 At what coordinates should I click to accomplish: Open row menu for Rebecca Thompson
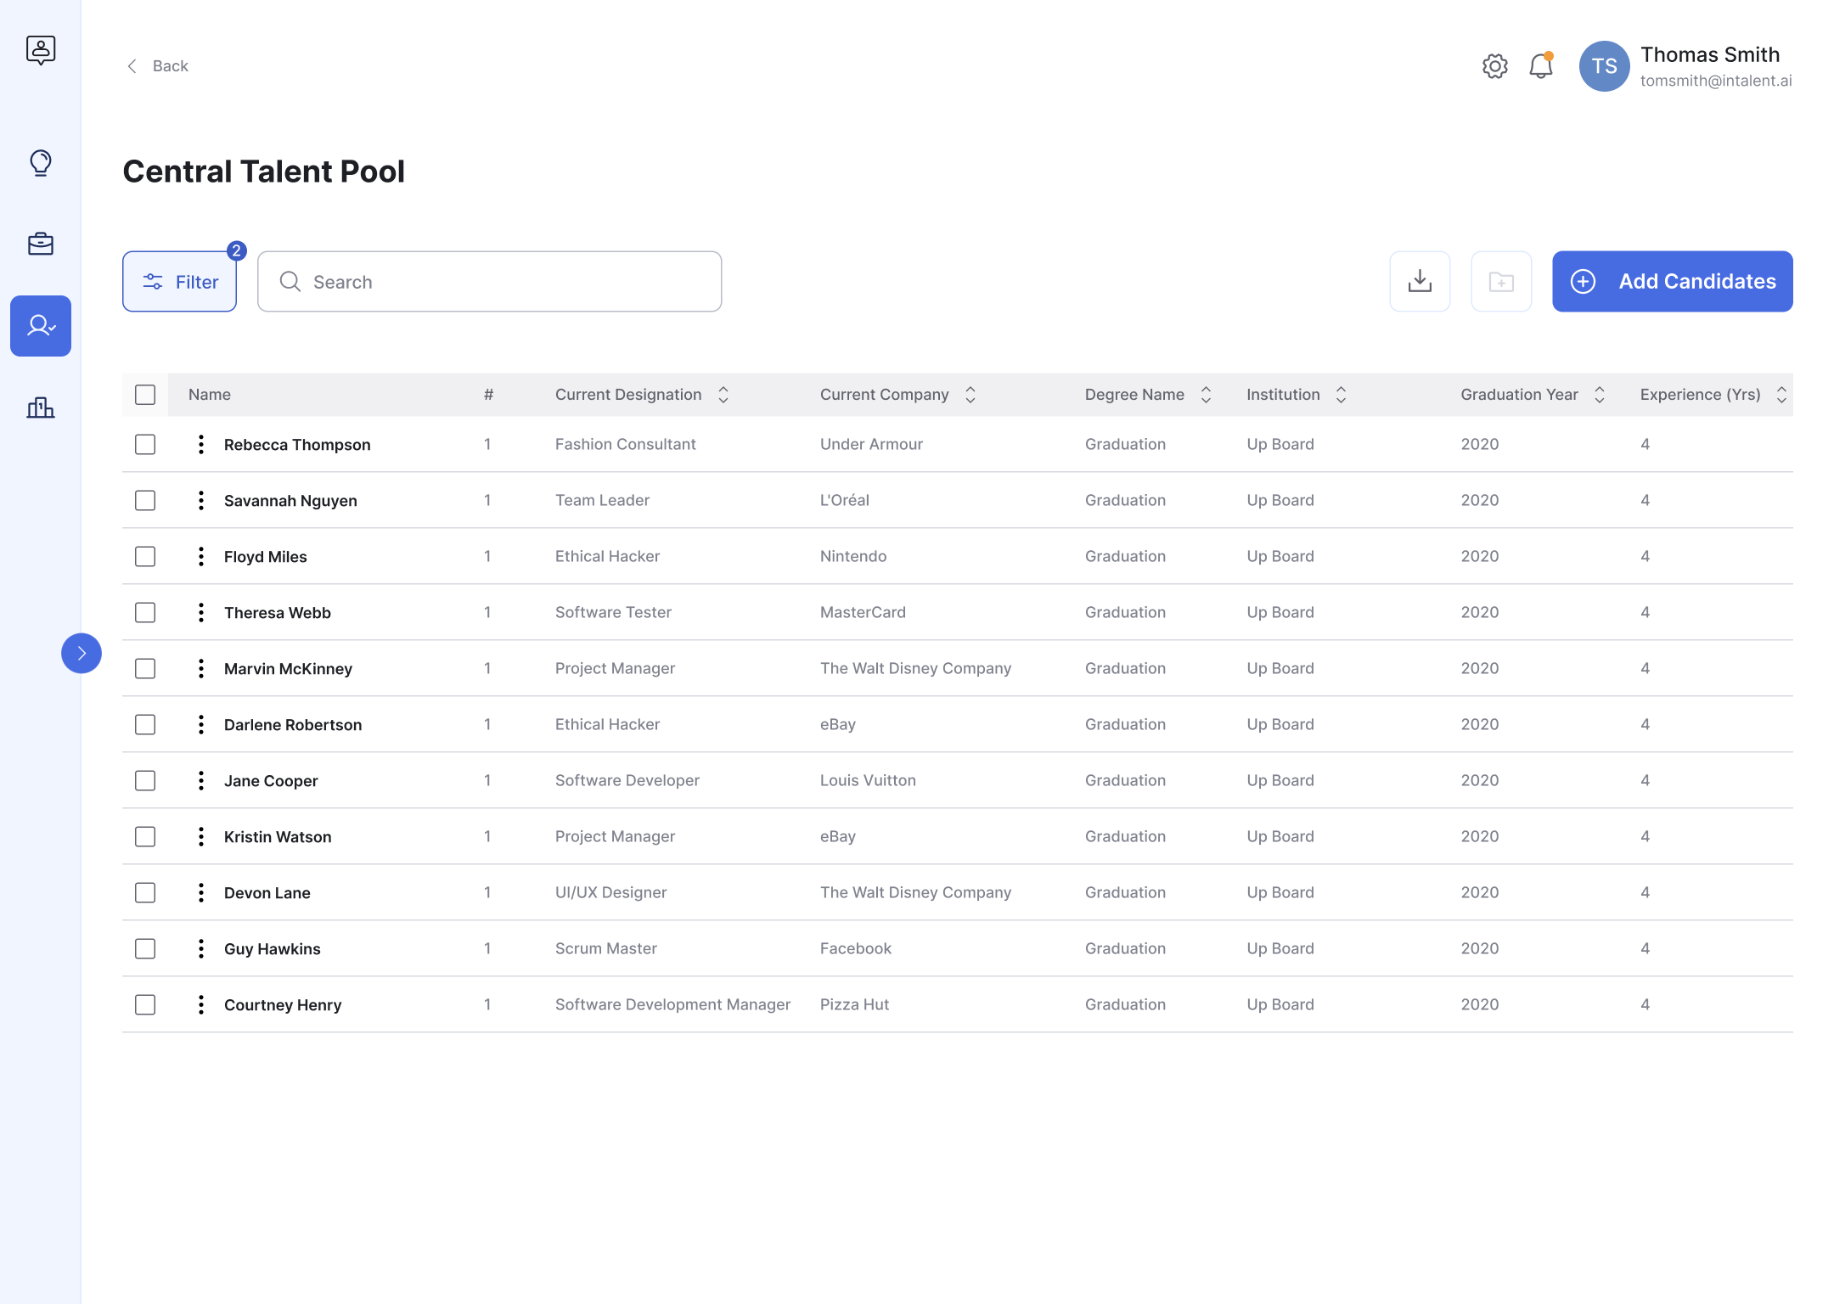(201, 444)
